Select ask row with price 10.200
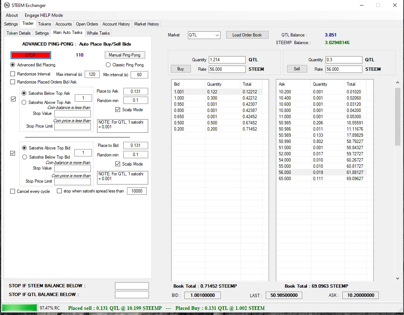 click(322, 92)
